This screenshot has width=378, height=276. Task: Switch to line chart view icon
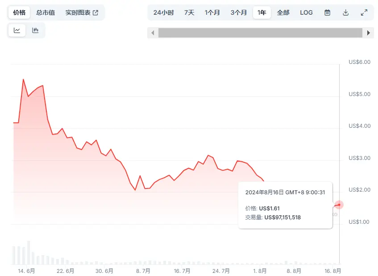point(17,30)
